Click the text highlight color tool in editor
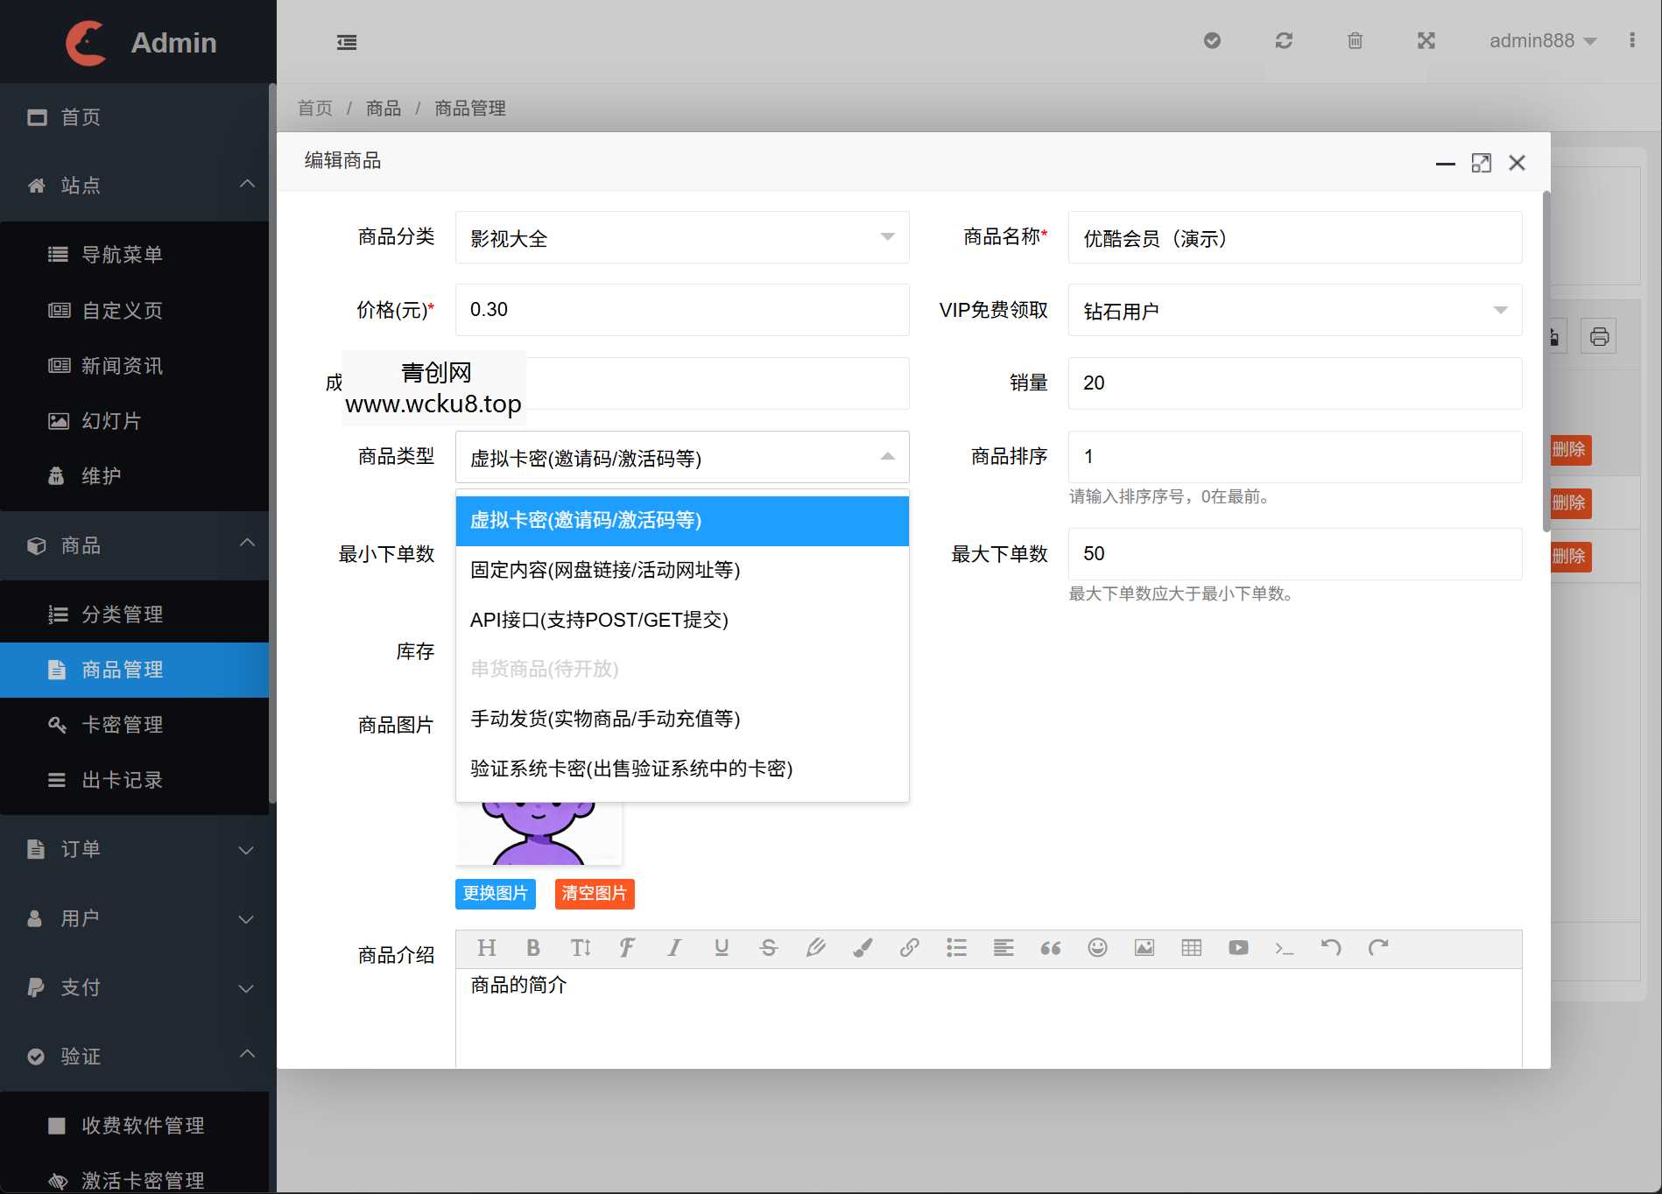 coord(863,947)
